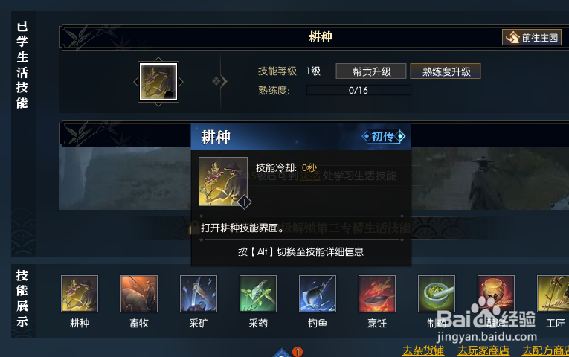
Task: Select the 工匠 craftsman skill icon
Action: [x=553, y=294]
